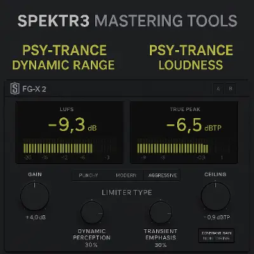Click the -0,9 dBTP ceiling value
Viewport: 254px width, 254px height.
[217, 217]
